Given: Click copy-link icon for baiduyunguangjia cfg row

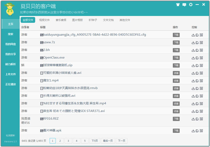Looking at the screenshot, I should [197, 35].
